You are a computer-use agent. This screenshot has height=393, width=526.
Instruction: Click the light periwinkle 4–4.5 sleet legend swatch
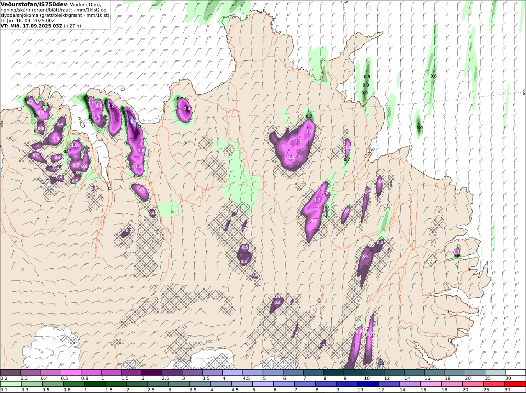pos(232,372)
